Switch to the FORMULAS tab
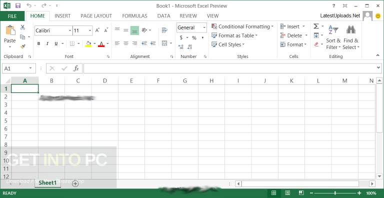384x198 pixels. 134,16
